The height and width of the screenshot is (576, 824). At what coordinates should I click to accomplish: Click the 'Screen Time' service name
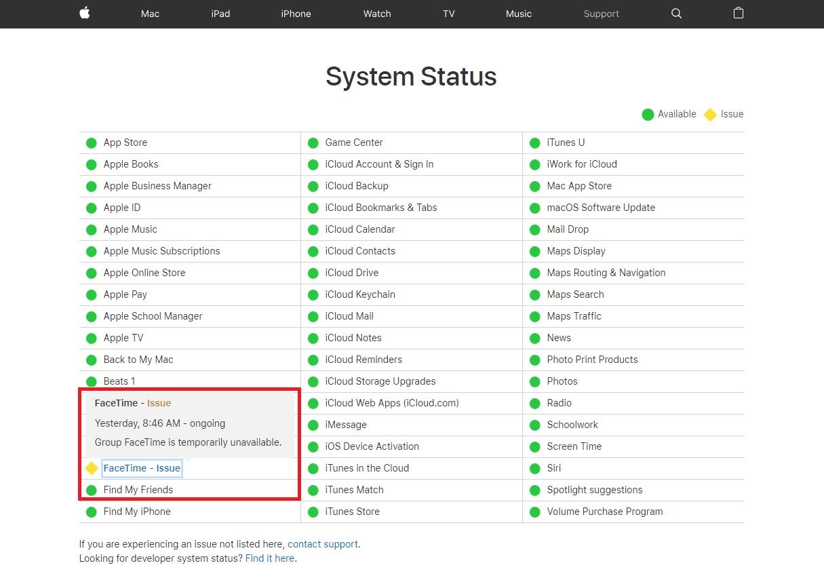coord(574,446)
